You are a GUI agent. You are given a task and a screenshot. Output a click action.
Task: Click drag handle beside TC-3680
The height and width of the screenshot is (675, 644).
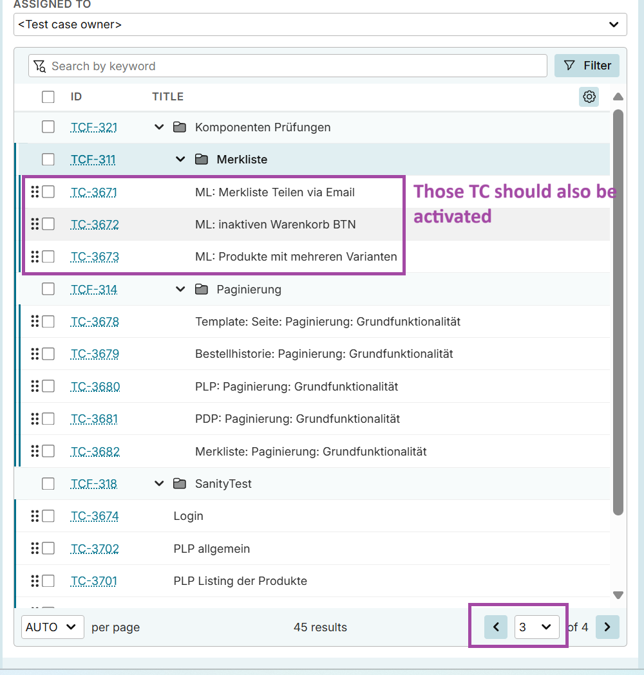click(35, 386)
